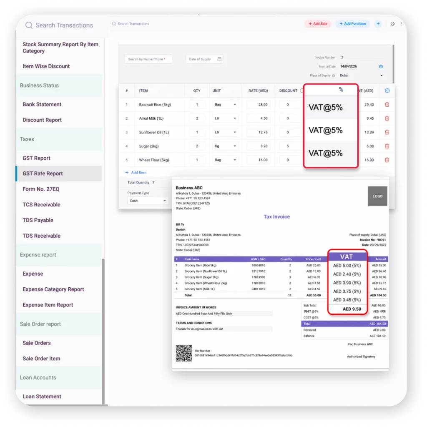Click the quantity field for Basmati Rice
The image size is (427, 427).
197,105
